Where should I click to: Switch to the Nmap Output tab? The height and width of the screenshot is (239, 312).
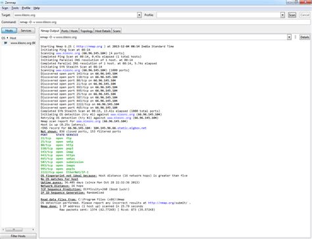coord(50,31)
